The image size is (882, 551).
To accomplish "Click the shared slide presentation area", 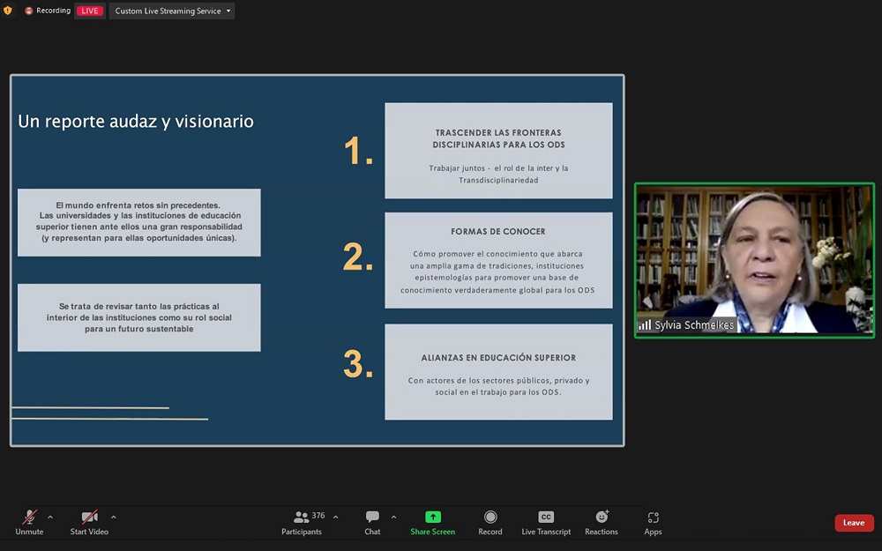I will (x=317, y=260).
